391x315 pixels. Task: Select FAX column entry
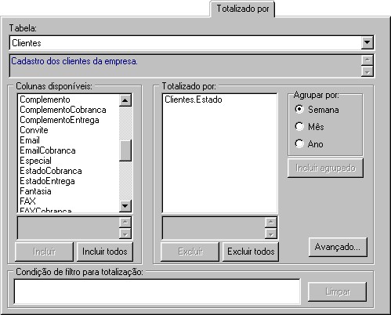27,201
